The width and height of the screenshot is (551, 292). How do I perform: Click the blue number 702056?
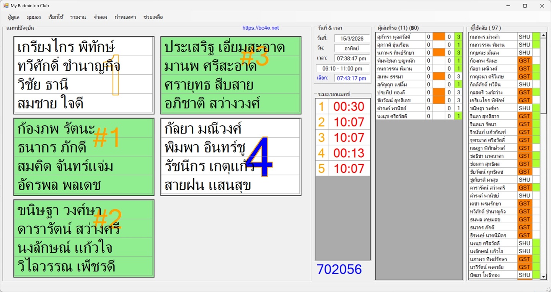[x=339, y=269]
